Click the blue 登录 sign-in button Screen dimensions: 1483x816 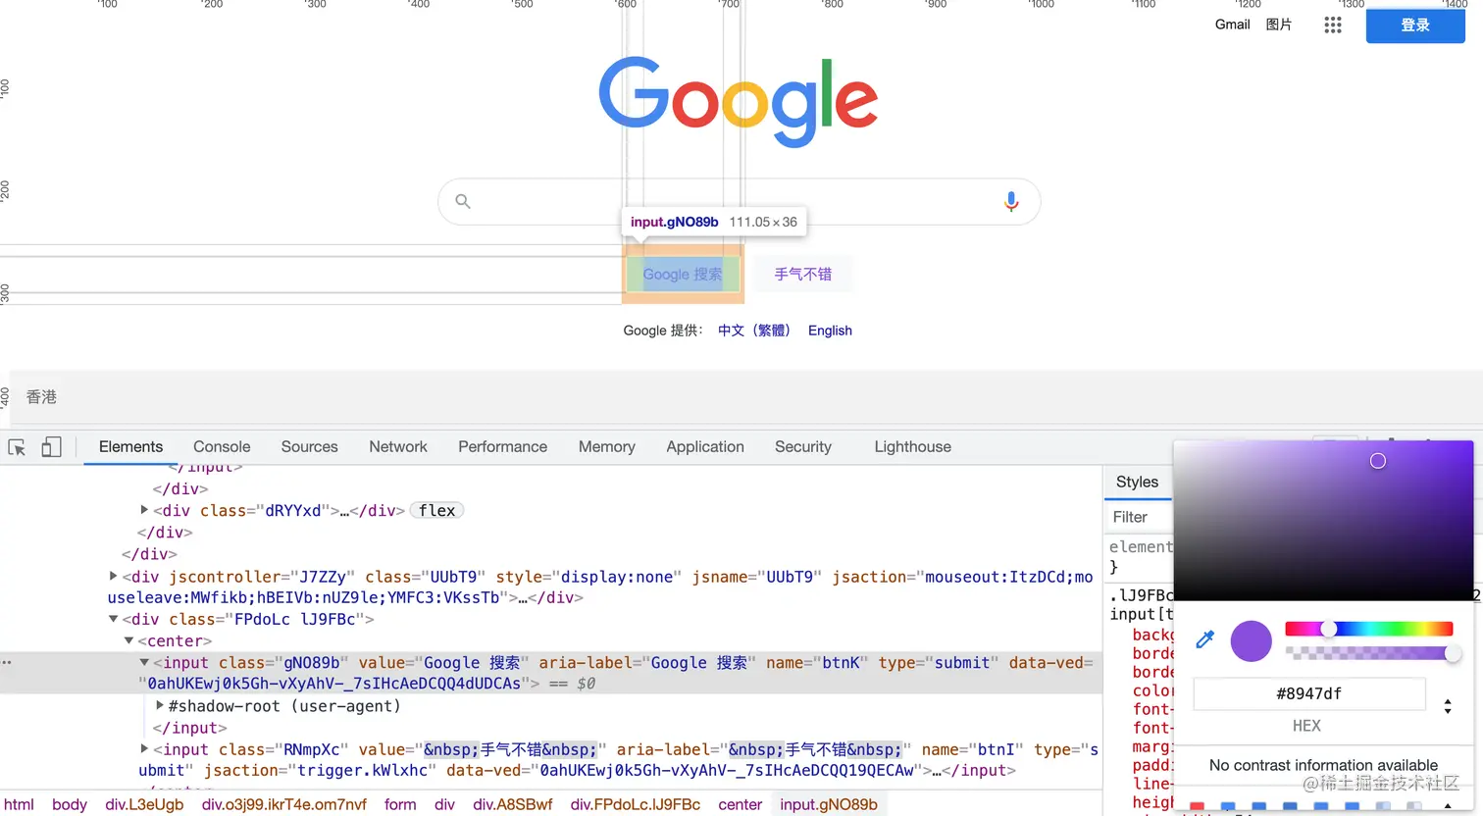click(1415, 25)
